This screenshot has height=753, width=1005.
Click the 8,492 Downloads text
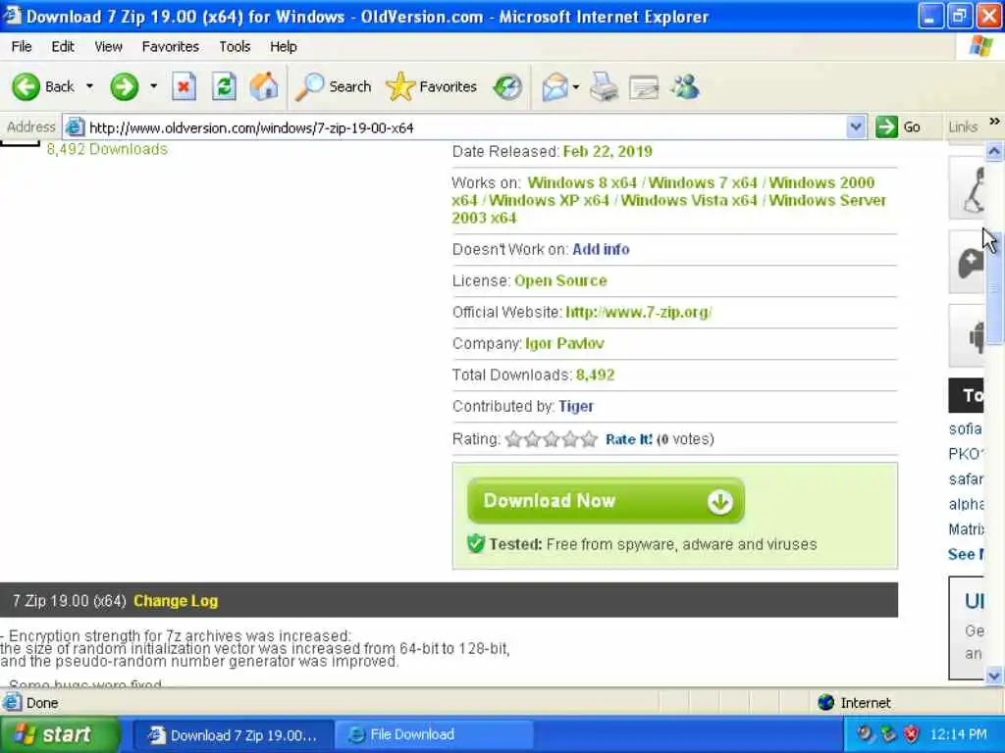[107, 149]
